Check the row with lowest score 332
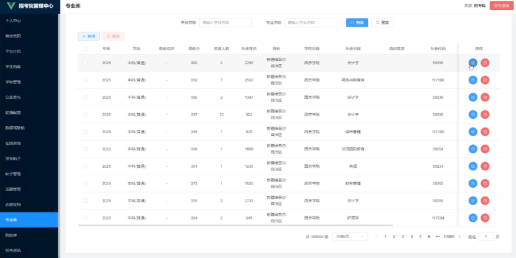Screen dimensions: 516x258 [85, 80]
